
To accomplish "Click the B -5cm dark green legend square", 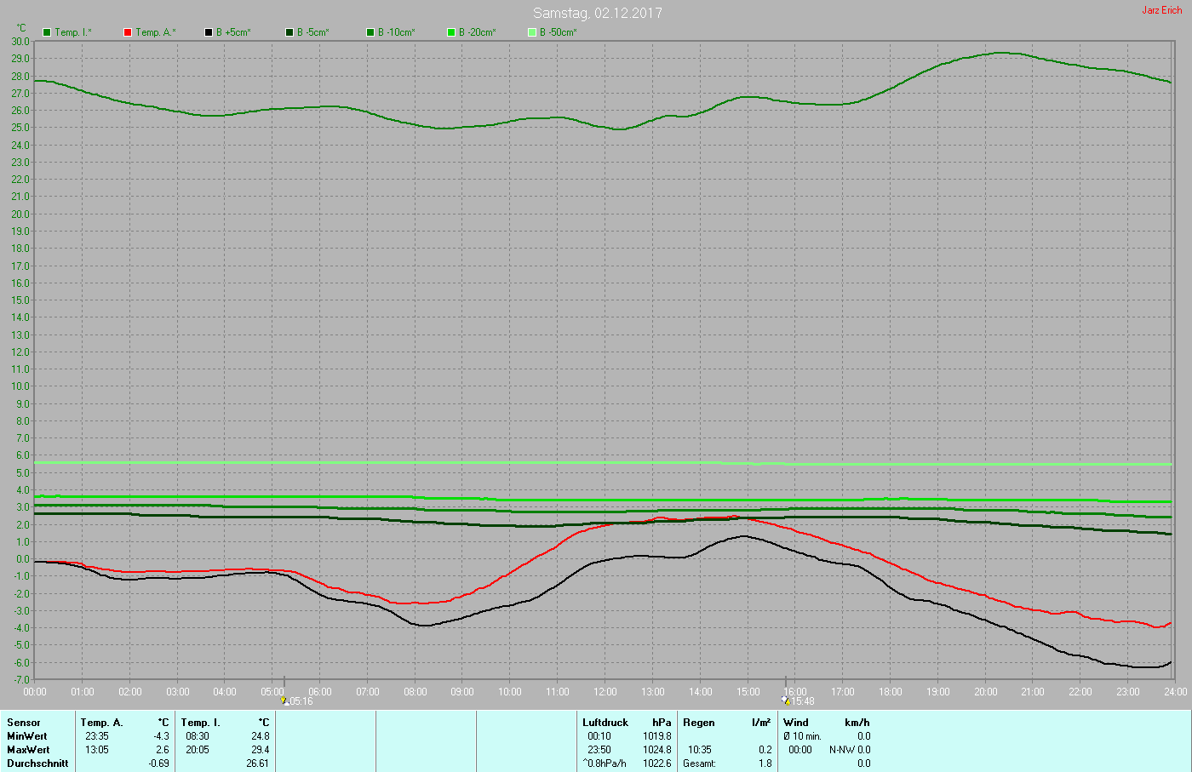I will (289, 32).
